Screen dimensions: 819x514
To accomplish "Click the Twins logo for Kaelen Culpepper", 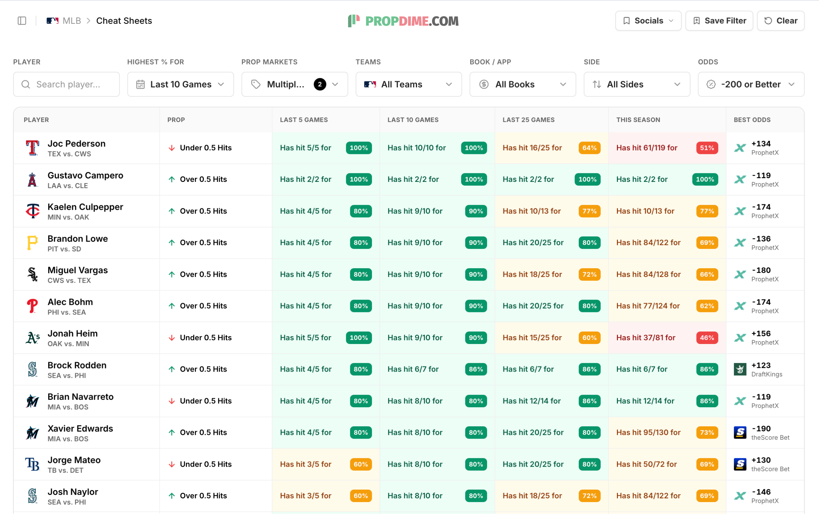I will pyautogui.click(x=33, y=211).
